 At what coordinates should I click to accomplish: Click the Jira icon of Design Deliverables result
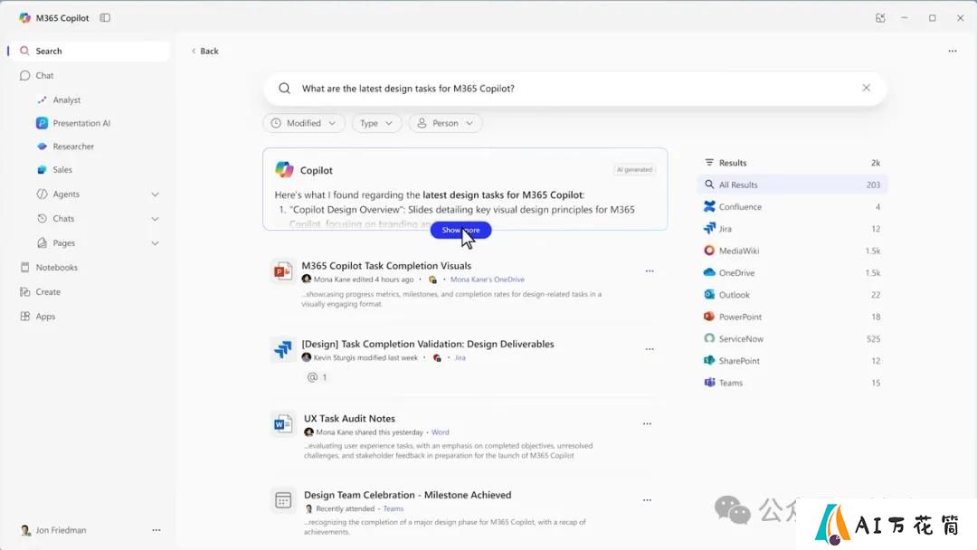click(283, 349)
